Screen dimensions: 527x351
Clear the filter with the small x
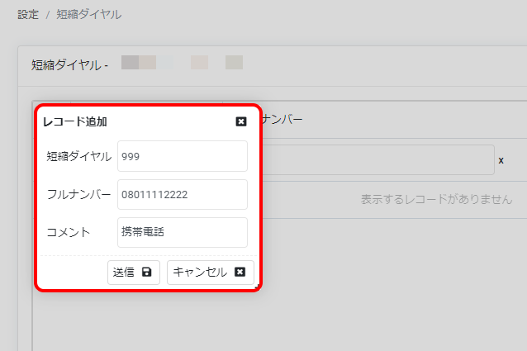click(x=501, y=160)
